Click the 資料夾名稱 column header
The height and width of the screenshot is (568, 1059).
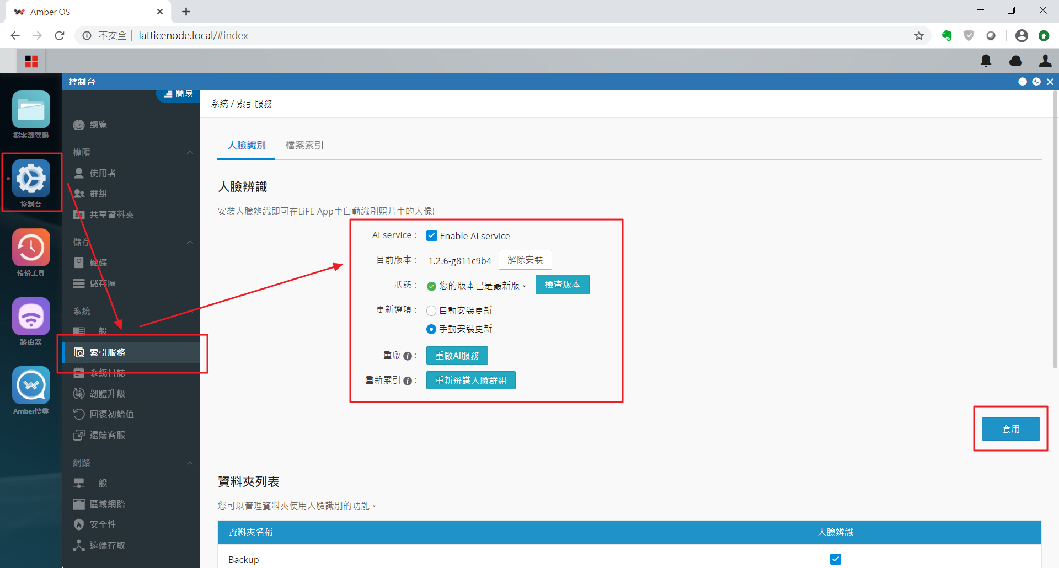pyautogui.click(x=250, y=532)
